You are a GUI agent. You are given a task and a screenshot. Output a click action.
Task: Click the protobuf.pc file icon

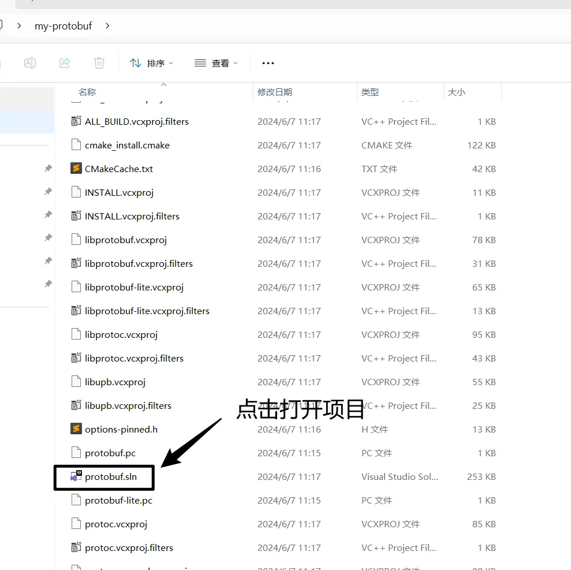click(76, 452)
